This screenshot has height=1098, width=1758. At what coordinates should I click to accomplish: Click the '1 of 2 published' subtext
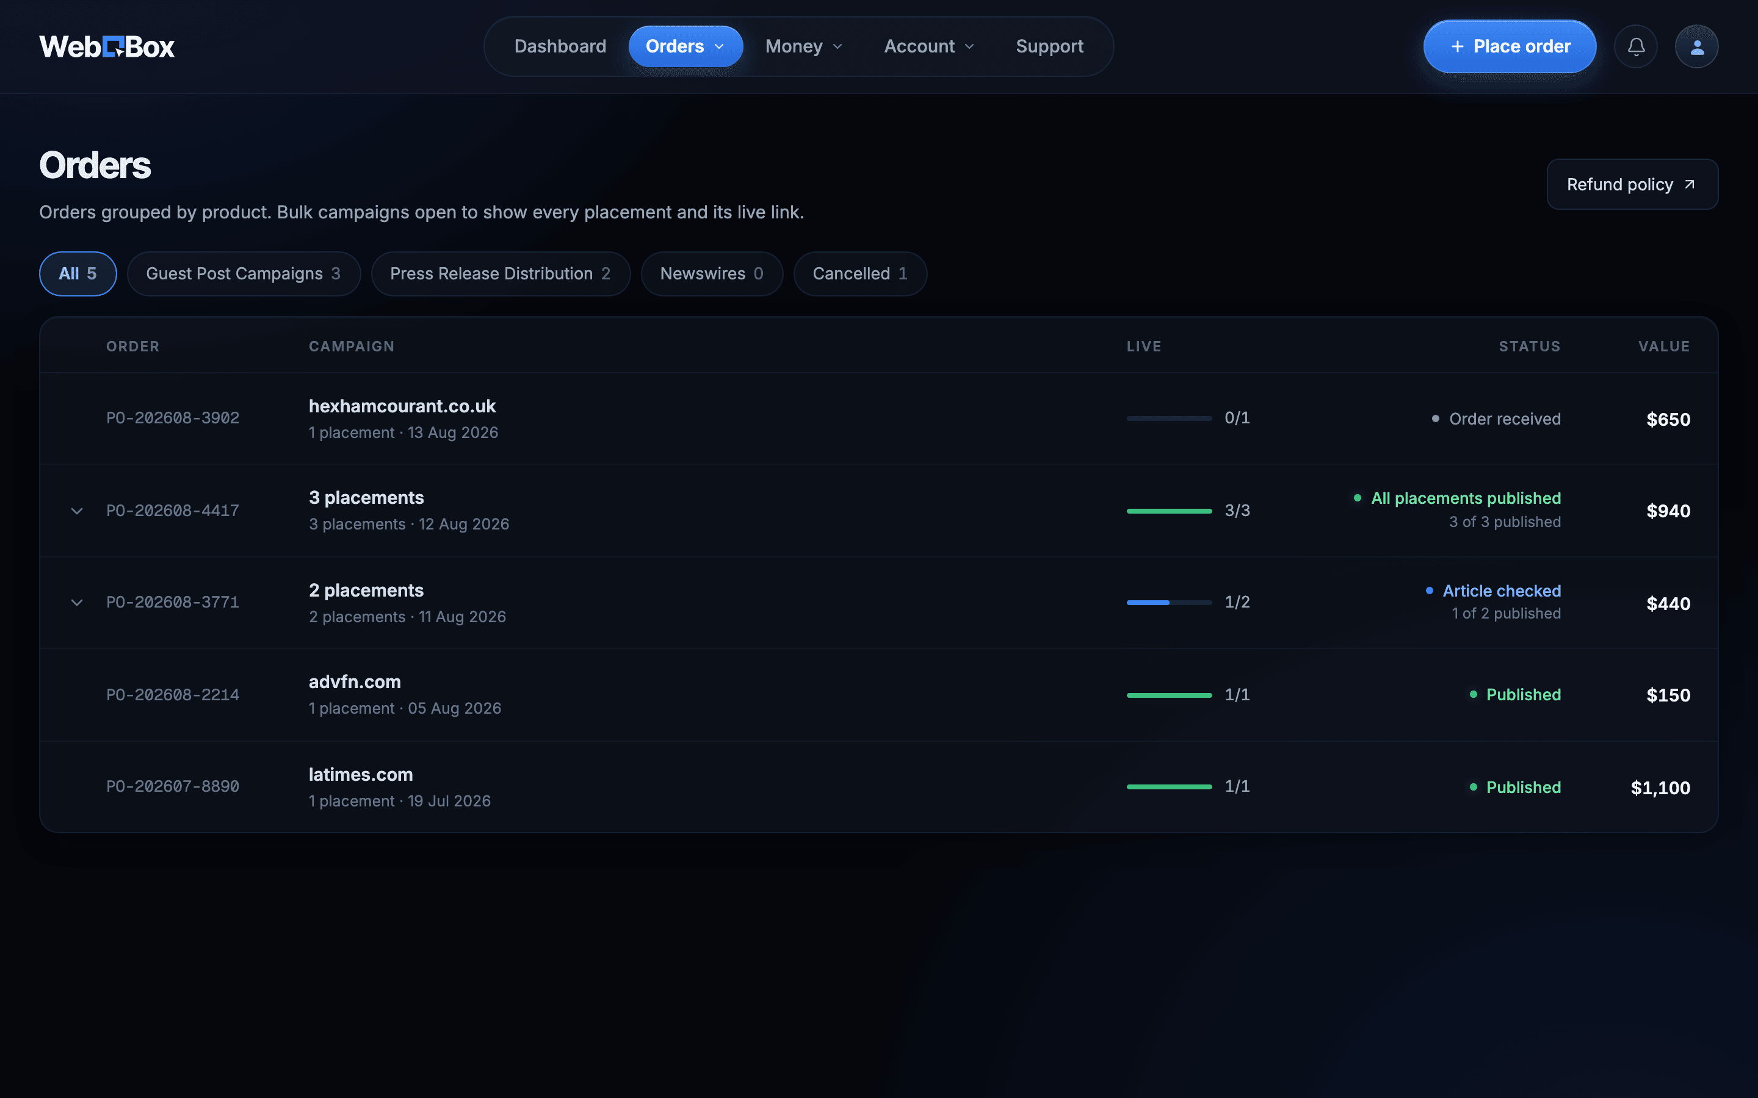(x=1507, y=614)
